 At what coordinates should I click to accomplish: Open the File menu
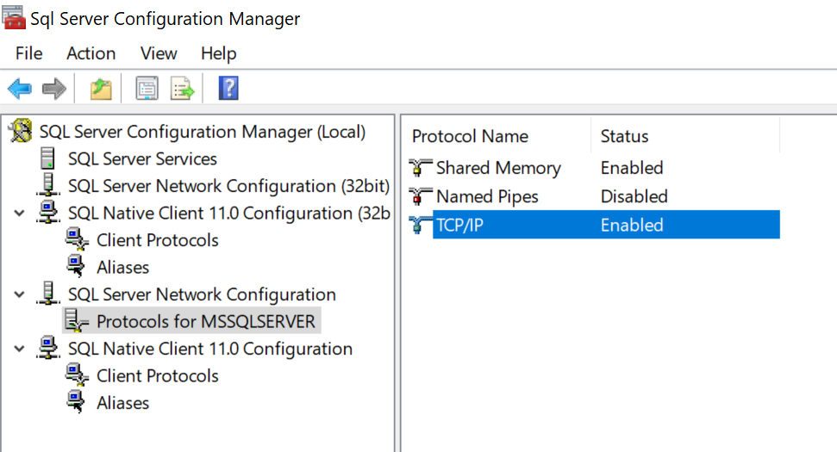(x=28, y=53)
